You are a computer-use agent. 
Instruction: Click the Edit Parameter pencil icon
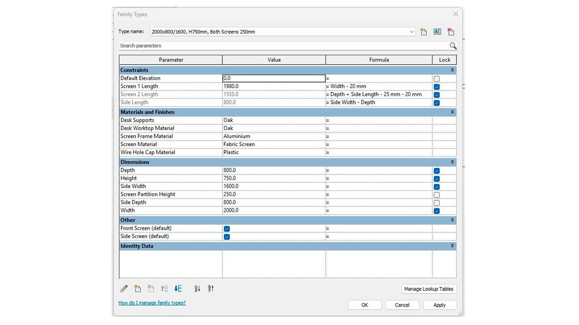[x=124, y=289]
